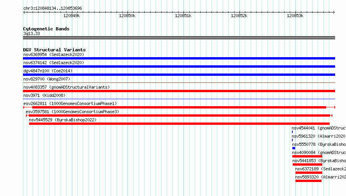Select the thin brown line under nsv829700
346x196 pixels.
tap(179, 83)
